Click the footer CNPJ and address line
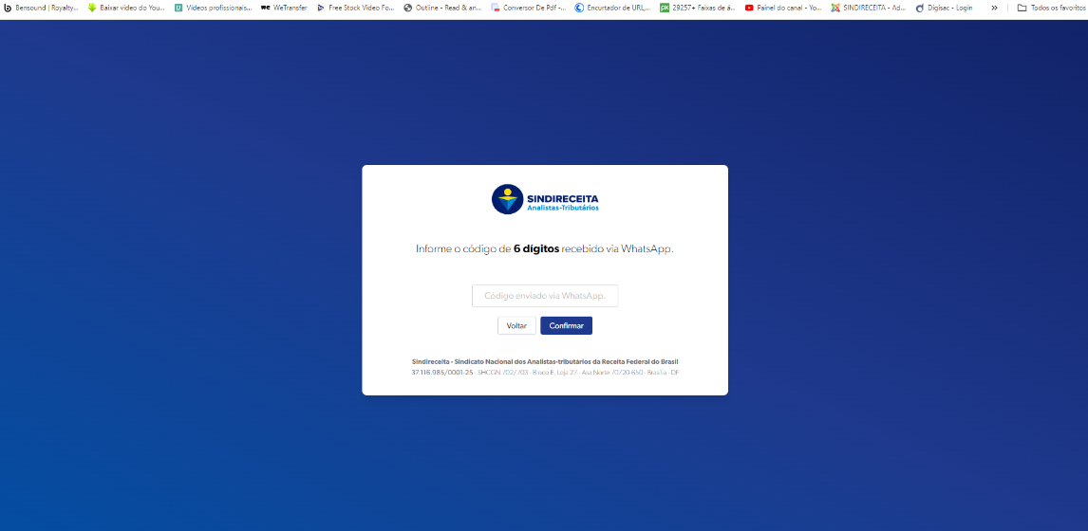Screen dimensions: 1088x531 pyautogui.click(x=545, y=373)
